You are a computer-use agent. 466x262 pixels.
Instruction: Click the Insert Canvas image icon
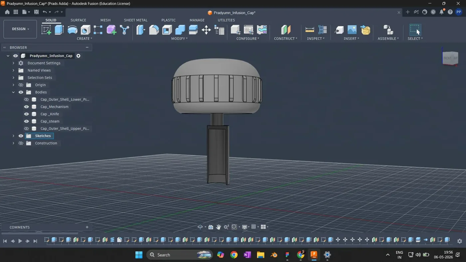(x=352, y=30)
